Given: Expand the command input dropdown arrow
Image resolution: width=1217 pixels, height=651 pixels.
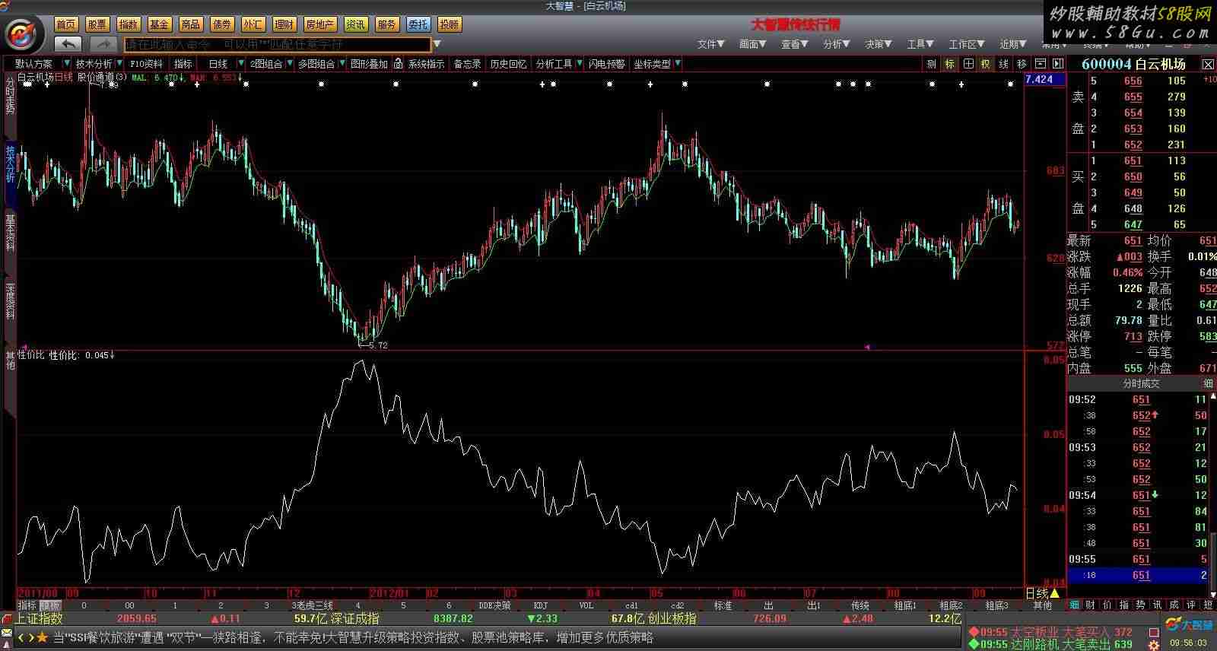Looking at the screenshot, I should click(x=437, y=44).
